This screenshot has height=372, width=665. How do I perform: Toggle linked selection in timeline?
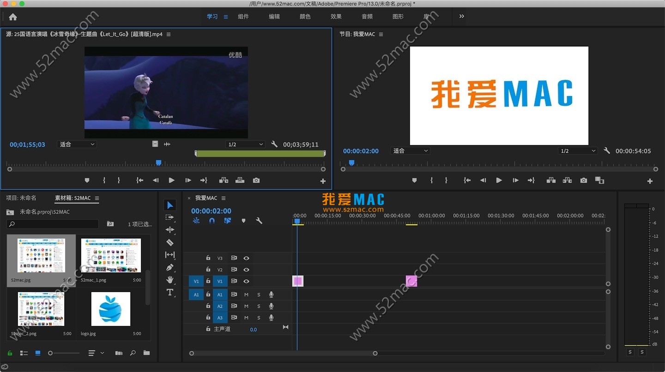pyautogui.click(x=227, y=221)
